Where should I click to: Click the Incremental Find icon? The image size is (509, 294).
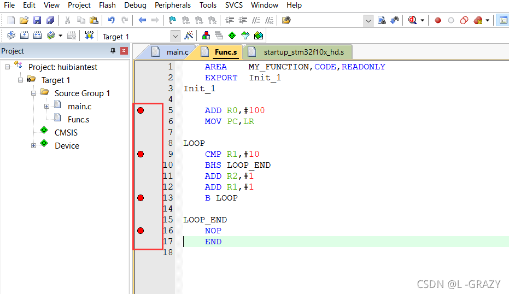pyautogui.click(x=395, y=20)
